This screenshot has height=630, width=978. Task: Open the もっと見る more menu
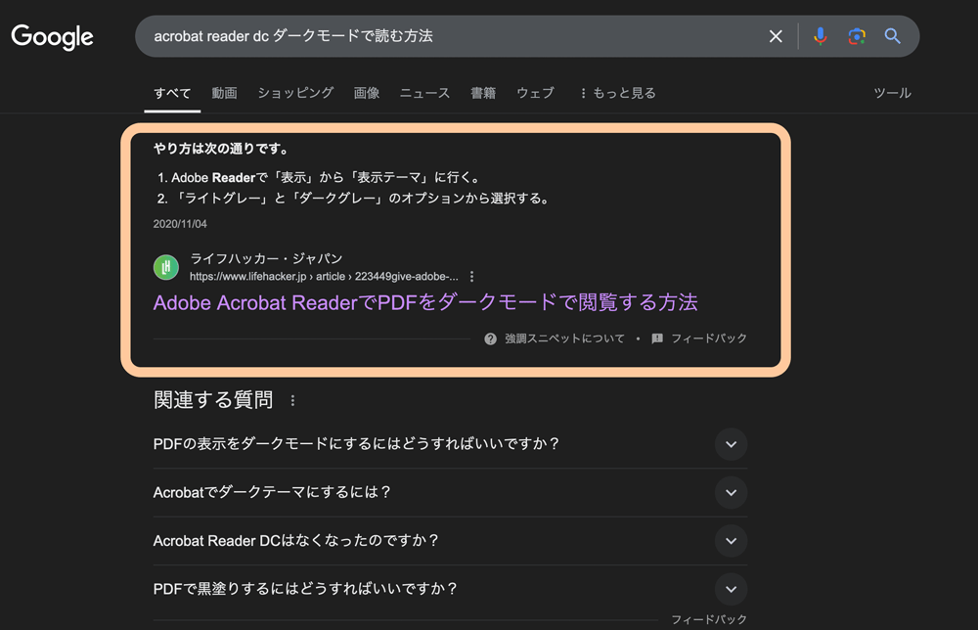[617, 93]
